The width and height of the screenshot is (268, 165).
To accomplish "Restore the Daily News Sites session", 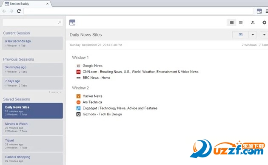I will [x=240, y=35].
